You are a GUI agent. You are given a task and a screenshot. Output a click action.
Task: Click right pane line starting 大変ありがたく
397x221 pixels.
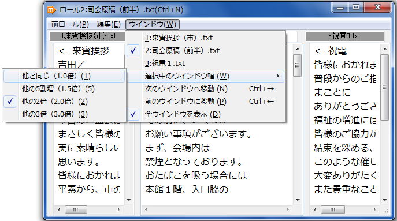(345, 175)
